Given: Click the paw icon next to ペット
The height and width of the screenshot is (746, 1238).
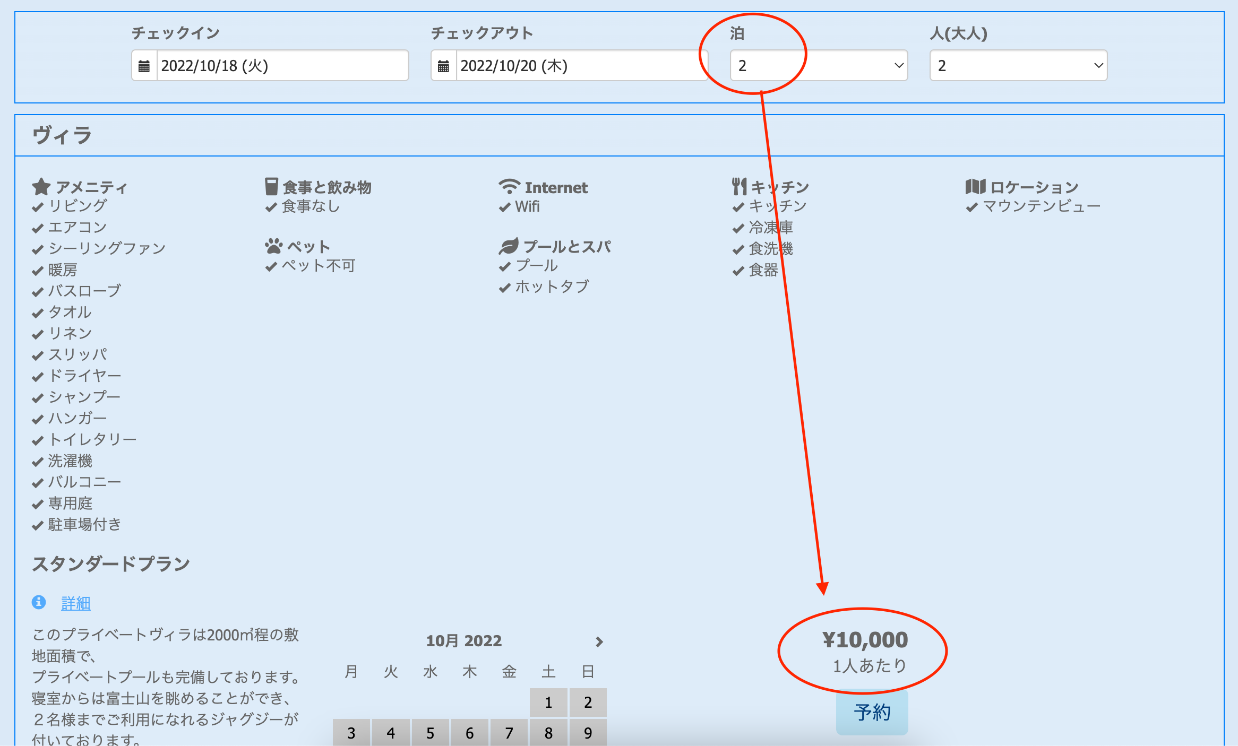Looking at the screenshot, I should (273, 246).
